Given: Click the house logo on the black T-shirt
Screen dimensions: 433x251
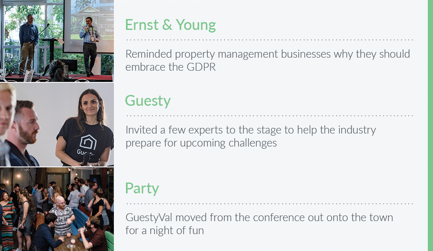Looking at the screenshot, I should tap(88, 142).
